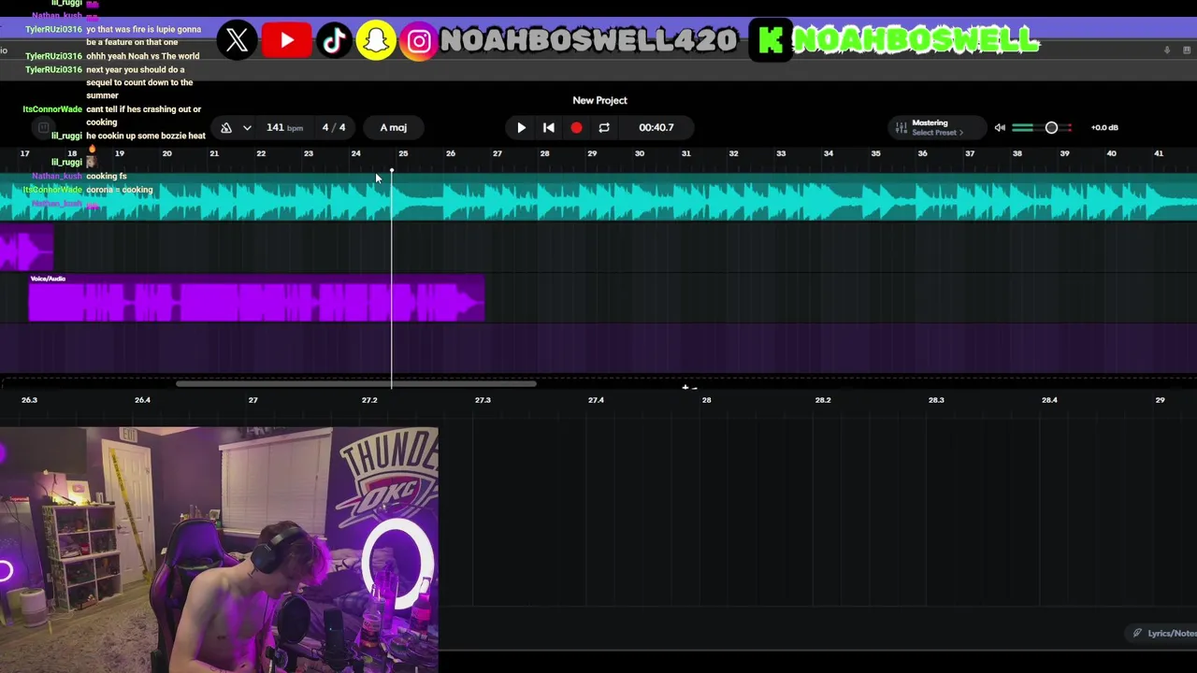Viewport: 1197px width, 673px height.
Task: Set playhead at bar 35 on ruler
Action: 875,153
